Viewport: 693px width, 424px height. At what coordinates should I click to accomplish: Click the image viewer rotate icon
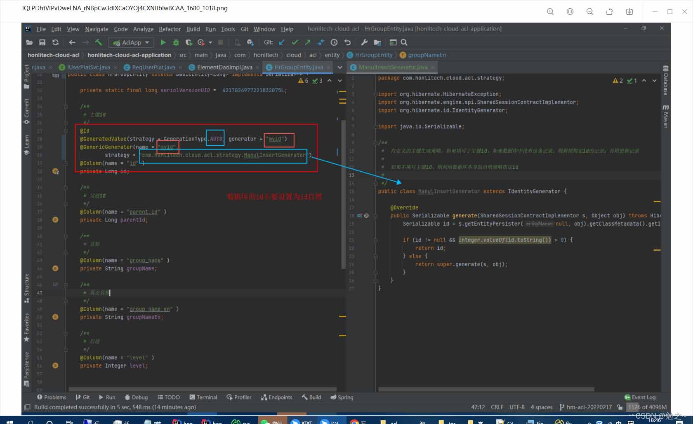coord(610,12)
